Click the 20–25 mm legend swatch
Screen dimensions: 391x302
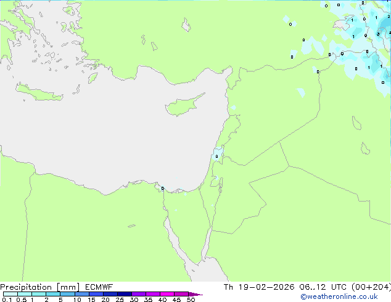(x=110, y=294)
